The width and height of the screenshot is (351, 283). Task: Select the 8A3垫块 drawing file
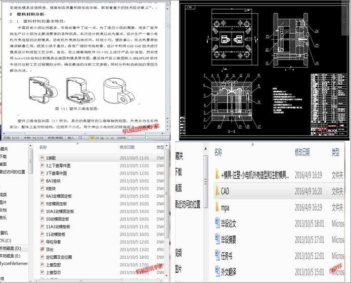click(53, 181)
